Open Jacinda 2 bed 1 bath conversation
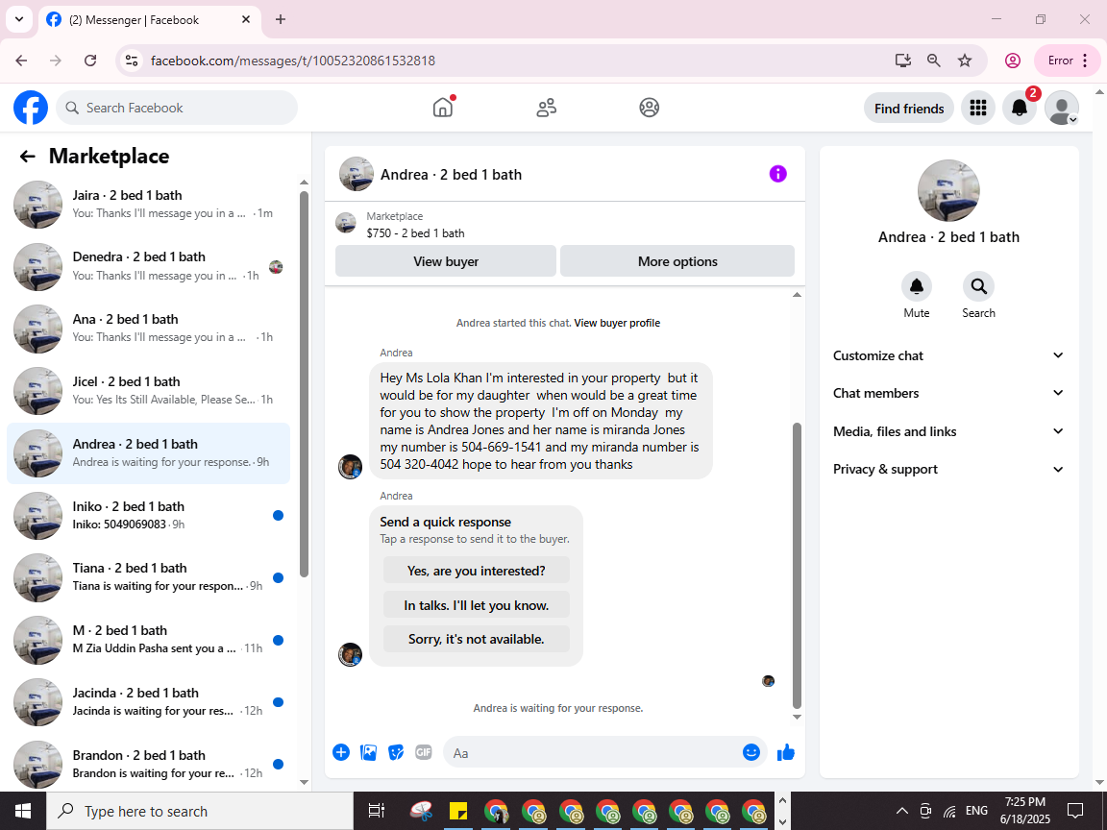Image resolution: width=1107 pixels, height=830 pixels. click(148, 701)
